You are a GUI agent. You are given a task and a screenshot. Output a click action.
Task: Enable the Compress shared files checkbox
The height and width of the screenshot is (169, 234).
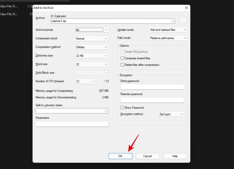(122, 58)
